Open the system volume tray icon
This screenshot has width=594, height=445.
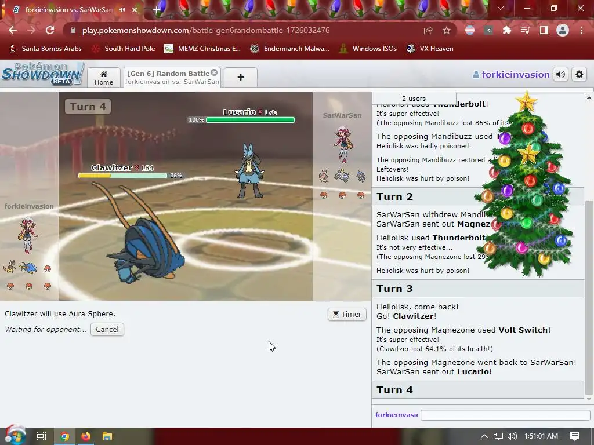[x=512, y=436]
